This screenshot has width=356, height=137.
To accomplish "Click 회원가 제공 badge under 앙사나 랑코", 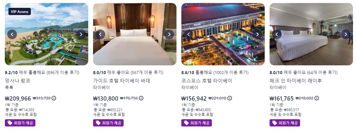I will 20,123.
